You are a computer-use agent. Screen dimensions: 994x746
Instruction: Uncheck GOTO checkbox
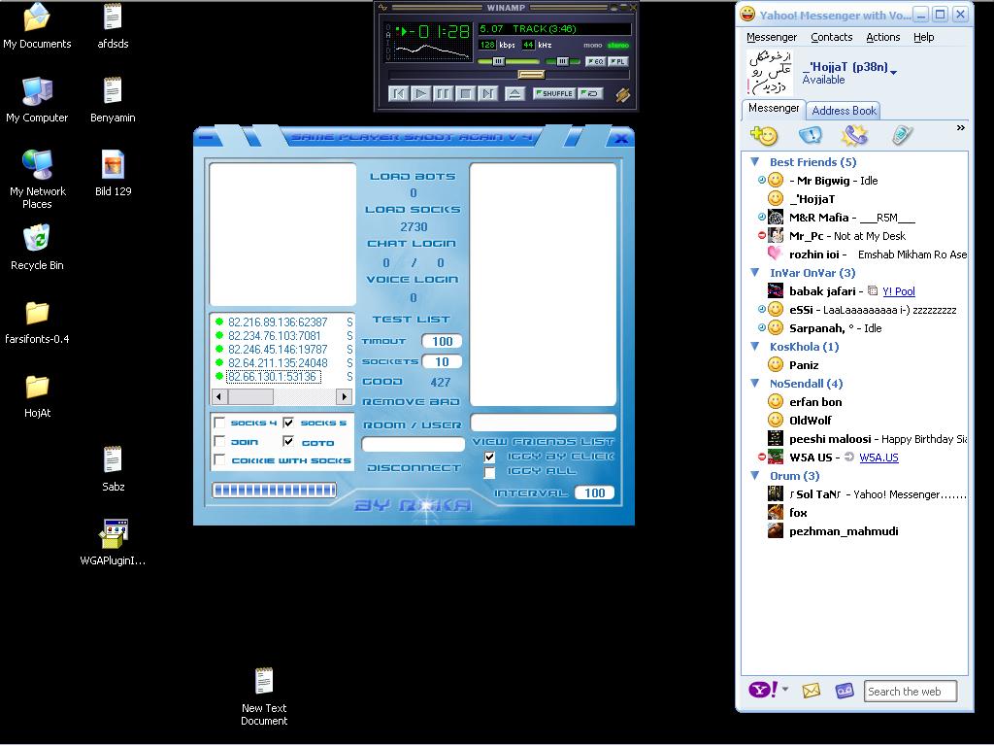(288, 441)
